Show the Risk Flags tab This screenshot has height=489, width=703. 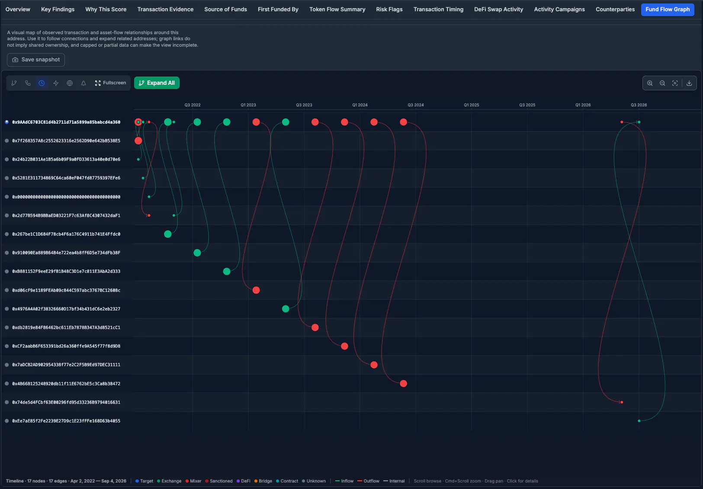389,10
